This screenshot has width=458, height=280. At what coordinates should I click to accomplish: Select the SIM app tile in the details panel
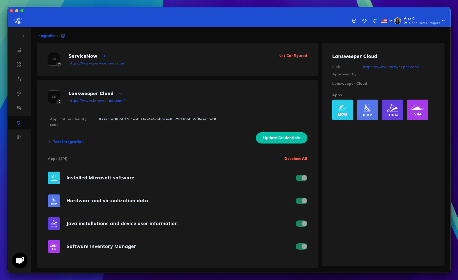(x=417, y=110)
